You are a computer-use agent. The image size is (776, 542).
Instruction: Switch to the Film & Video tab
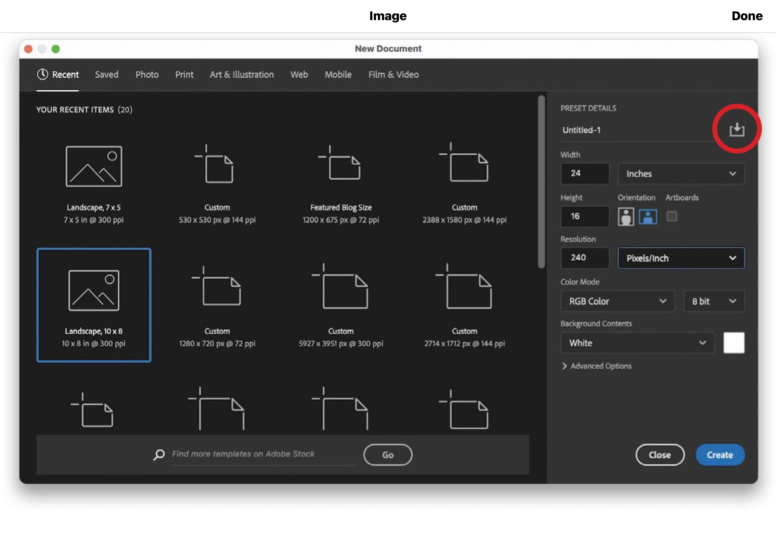[394, 74]
